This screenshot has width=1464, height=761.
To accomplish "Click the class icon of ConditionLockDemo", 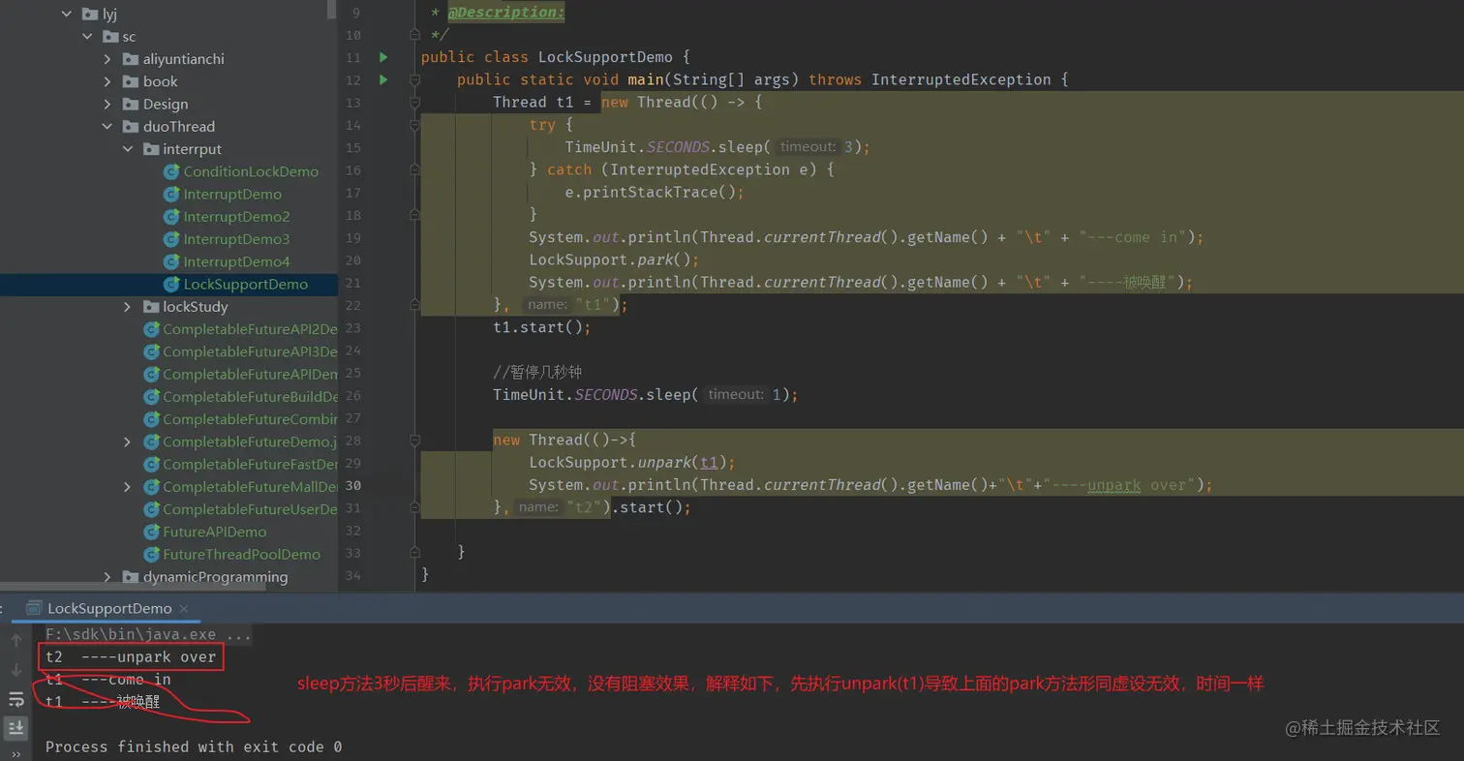I will 171,171.
